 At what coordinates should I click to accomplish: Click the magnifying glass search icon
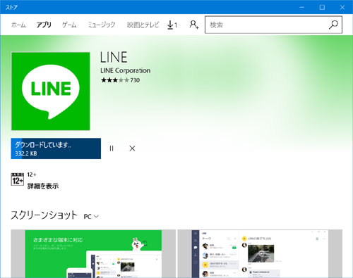[x=333, y=25]
